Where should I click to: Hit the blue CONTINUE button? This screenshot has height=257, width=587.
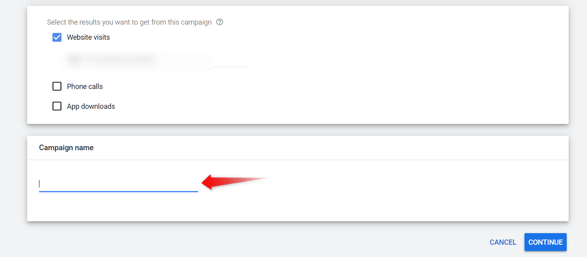[x=546, y=242]
